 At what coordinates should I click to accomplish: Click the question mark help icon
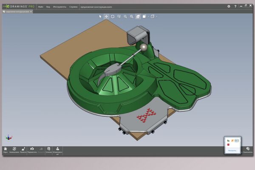pyautogui.click(x=235, y=6)
